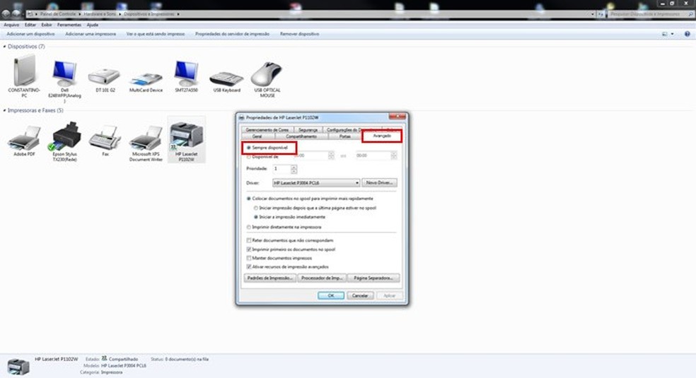Open the view options dropdown arrow
696x378 pixels.
pos(672,34)
